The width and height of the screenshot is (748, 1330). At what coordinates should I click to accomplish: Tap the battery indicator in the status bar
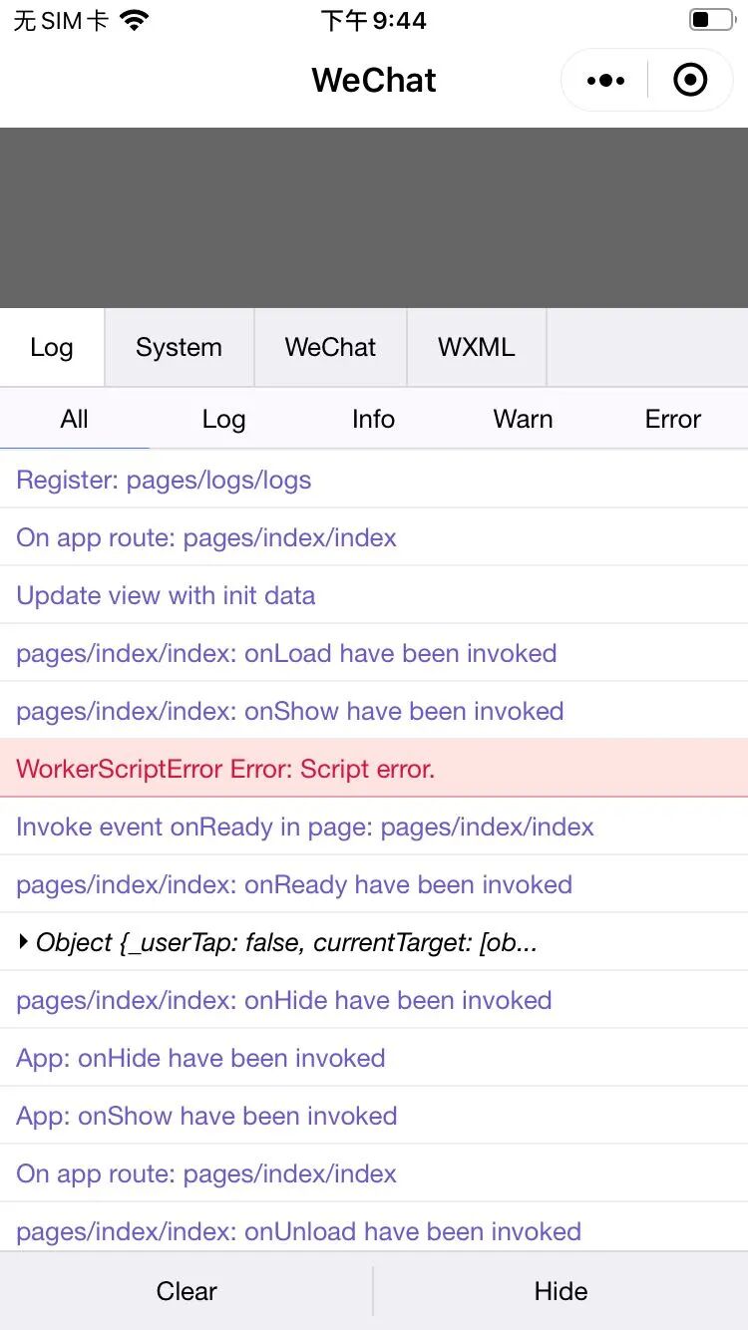tap(711, 20)
